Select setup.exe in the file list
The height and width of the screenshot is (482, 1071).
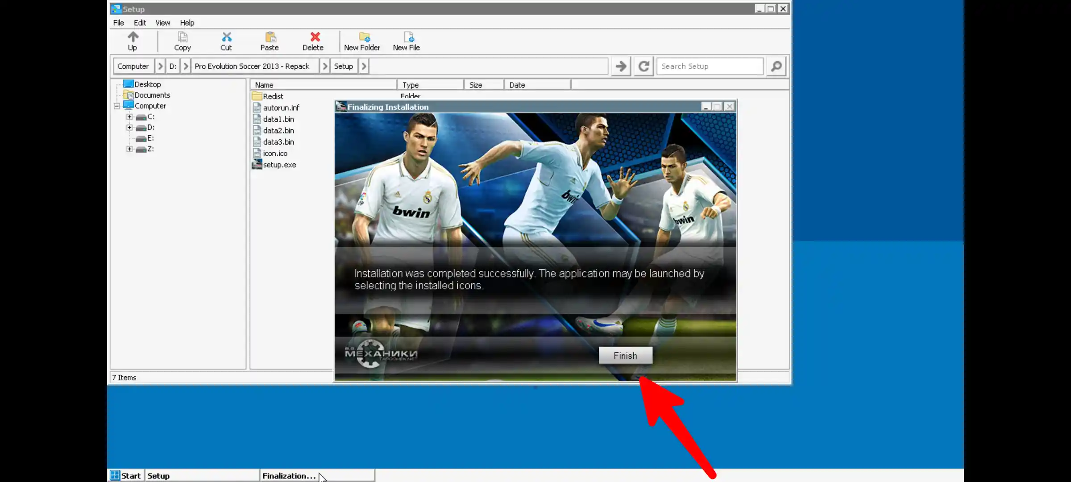tap(279, 165)
